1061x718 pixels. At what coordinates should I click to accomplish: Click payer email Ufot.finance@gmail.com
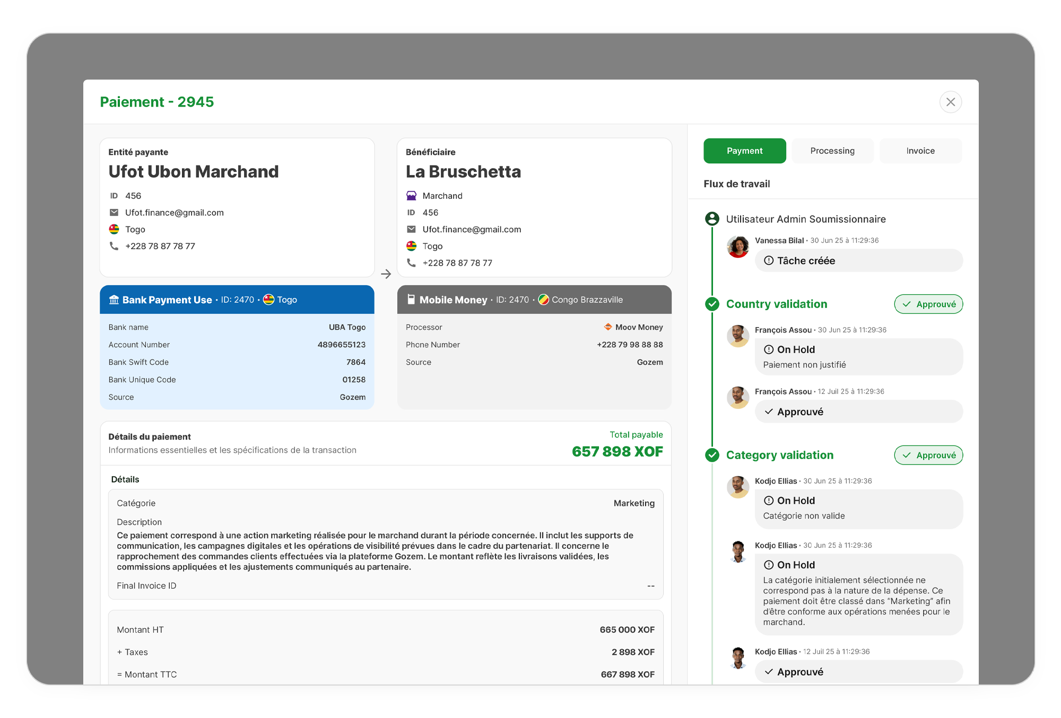(x=174, y=213)
